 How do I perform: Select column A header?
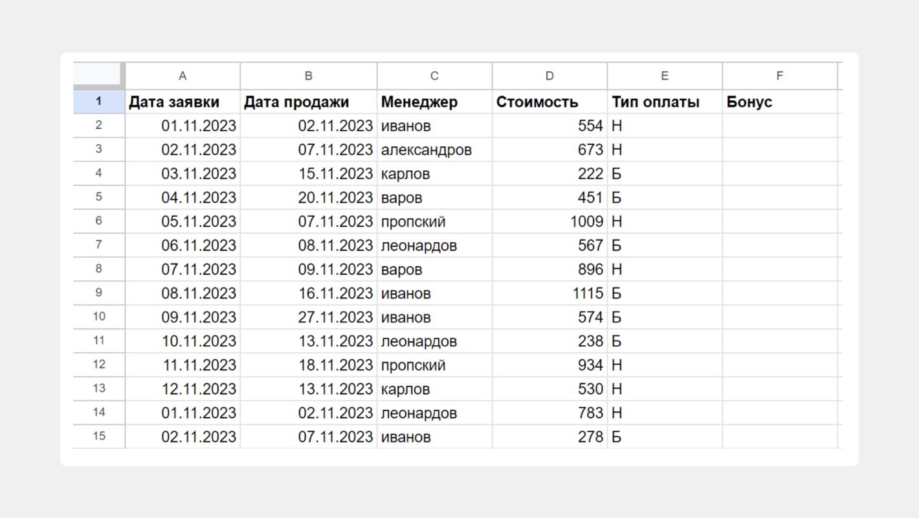tap(183, 76)
